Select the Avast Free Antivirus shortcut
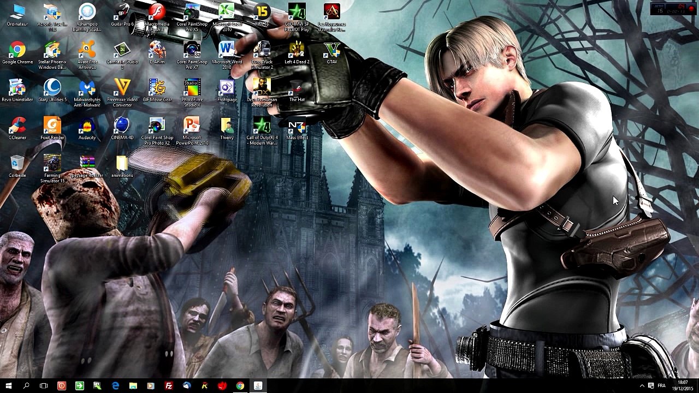The image size is (699, 393). [87, 56]
